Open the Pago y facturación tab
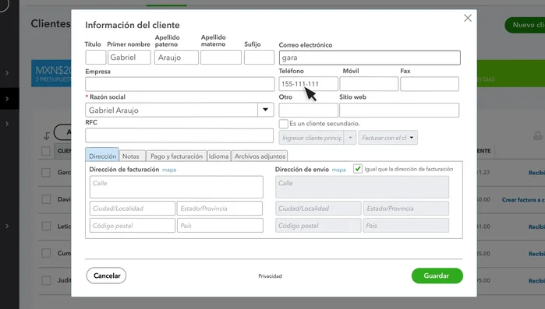The width and height of the screenshot is (545, 309). [176, 156]
